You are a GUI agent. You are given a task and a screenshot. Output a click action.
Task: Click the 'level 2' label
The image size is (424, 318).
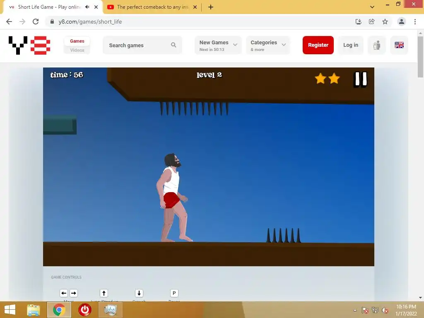(x=209, y=75)
